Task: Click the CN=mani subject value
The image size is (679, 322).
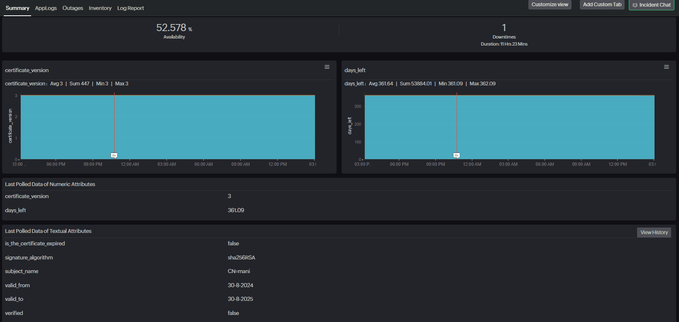Action: 239,271
